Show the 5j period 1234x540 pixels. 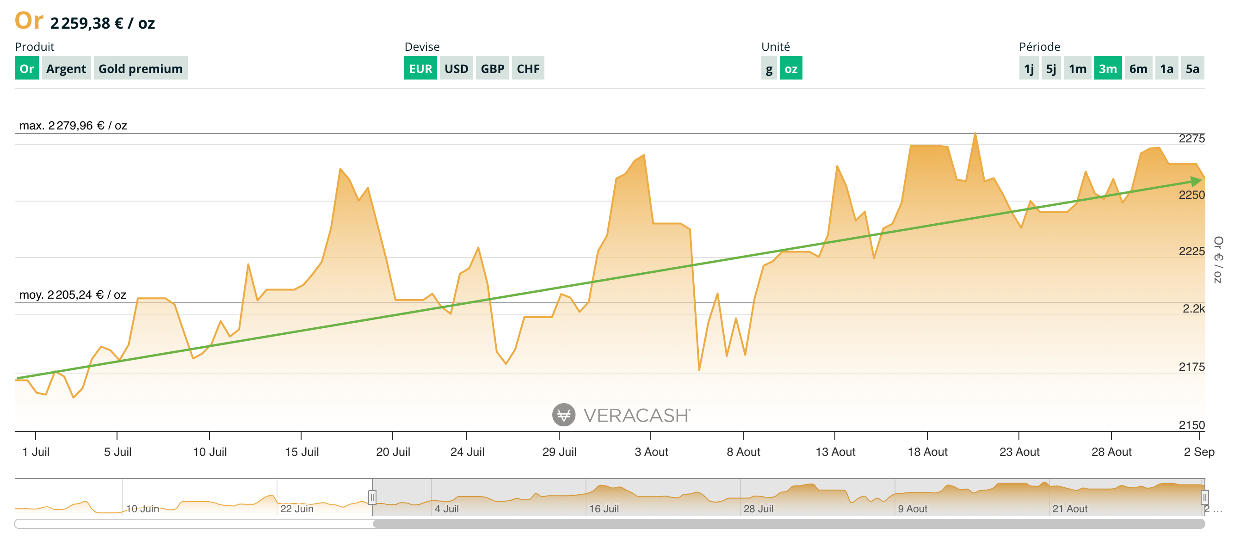click(x=1051, y=68)
